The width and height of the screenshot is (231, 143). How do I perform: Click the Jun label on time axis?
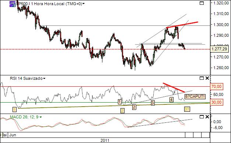coord(13,135)
